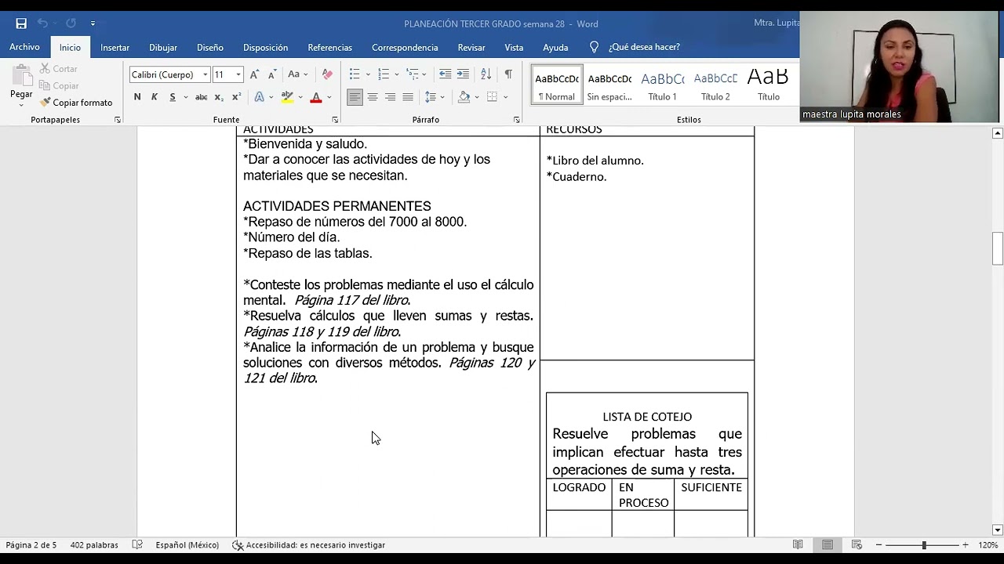Screen dimensions: 1004x564
Task: Decrease font size with the smaller A
Action: (x=272, y=74)
